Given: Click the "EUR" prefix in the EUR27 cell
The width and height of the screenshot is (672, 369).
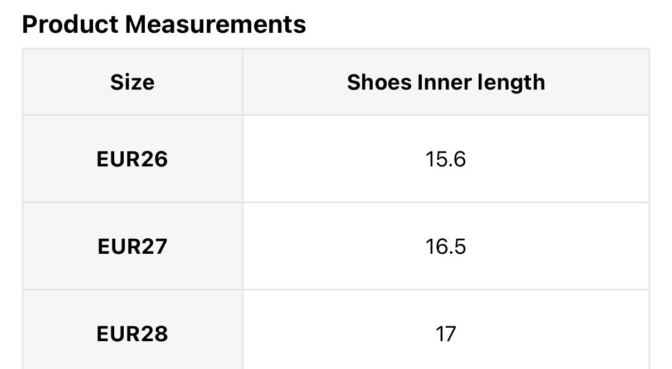Looking at the screenshot, I should (118, 246).
